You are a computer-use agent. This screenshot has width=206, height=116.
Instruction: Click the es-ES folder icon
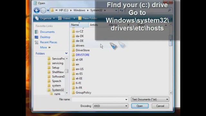coord(73,74)
